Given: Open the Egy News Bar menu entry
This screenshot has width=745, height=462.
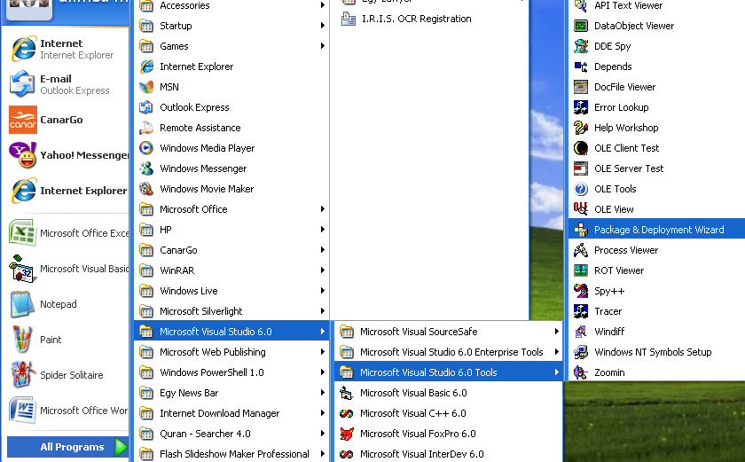Looking at the screenshot, I should [231, 393].
